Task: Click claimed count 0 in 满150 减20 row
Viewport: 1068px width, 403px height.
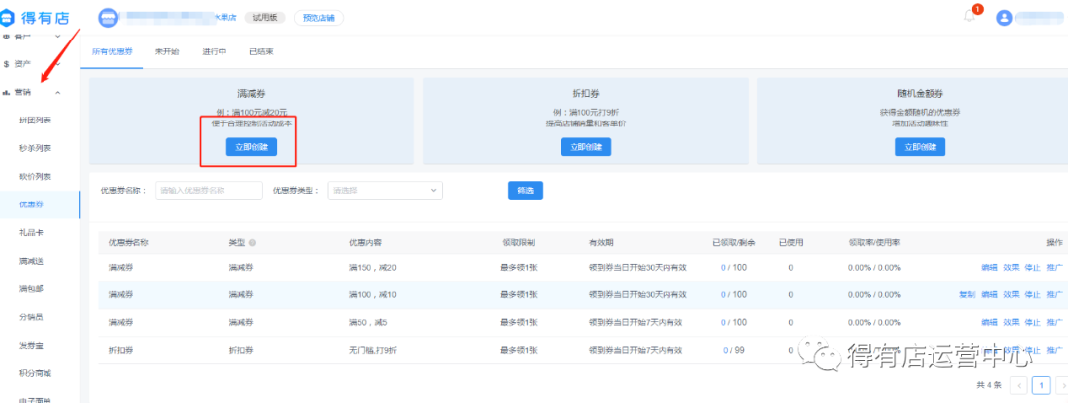Action: coord(723,267)
